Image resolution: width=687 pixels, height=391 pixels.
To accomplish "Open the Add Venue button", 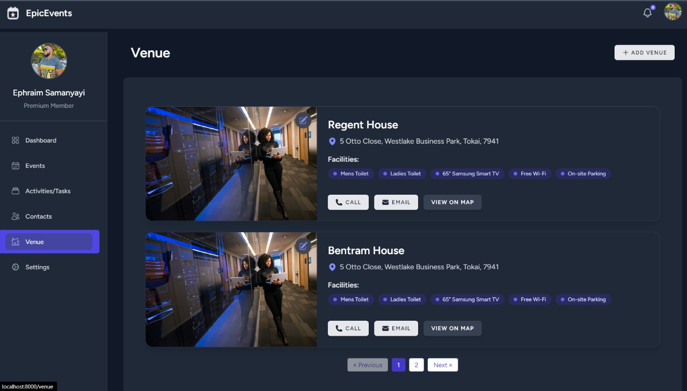I will 644,52.
